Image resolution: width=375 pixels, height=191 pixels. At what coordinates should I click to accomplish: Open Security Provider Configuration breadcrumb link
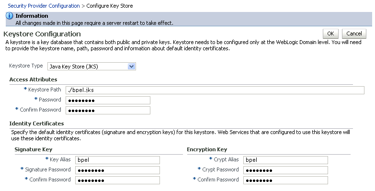pyautogui.click(x=44, y=6)
